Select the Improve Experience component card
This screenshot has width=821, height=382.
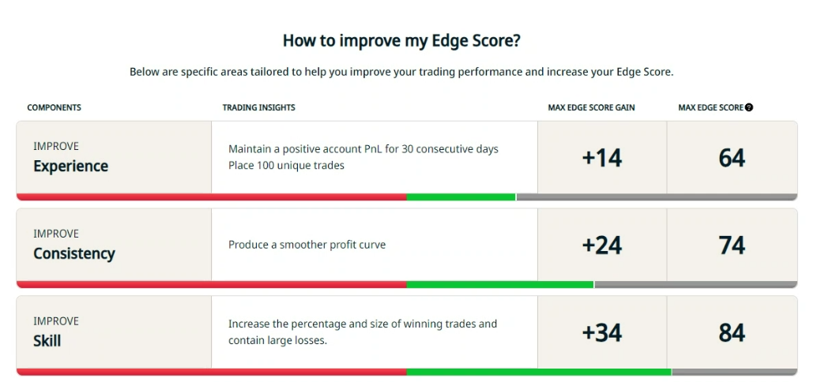pos(113,157)
